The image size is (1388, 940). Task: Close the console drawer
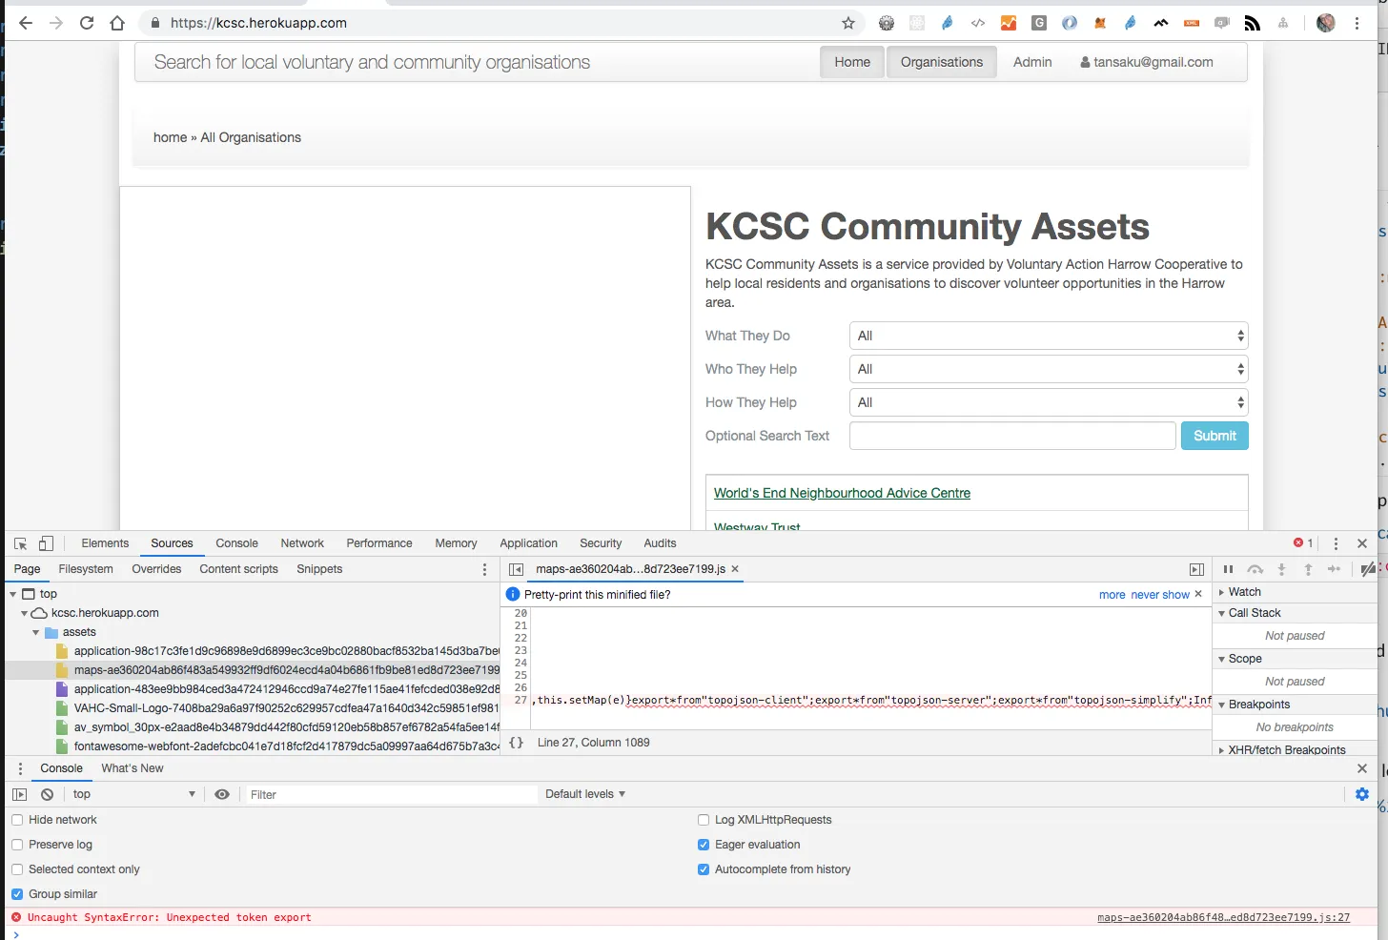point(1362,768)
